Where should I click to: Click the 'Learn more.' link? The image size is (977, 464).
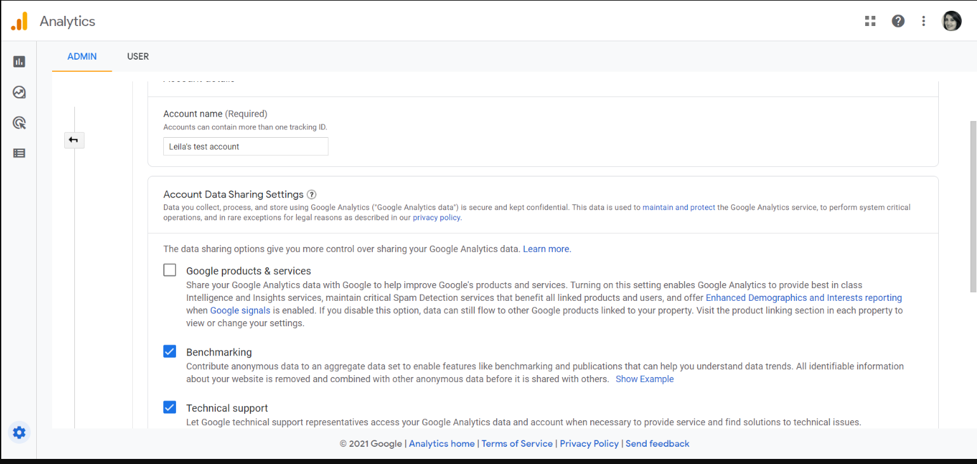click(x=547, y=249)
